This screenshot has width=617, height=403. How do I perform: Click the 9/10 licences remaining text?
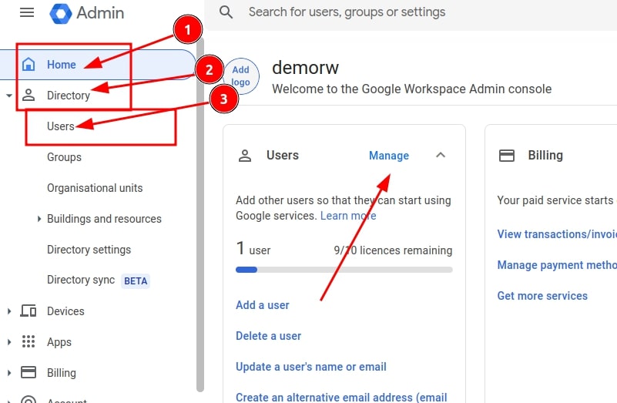(393, 250)
